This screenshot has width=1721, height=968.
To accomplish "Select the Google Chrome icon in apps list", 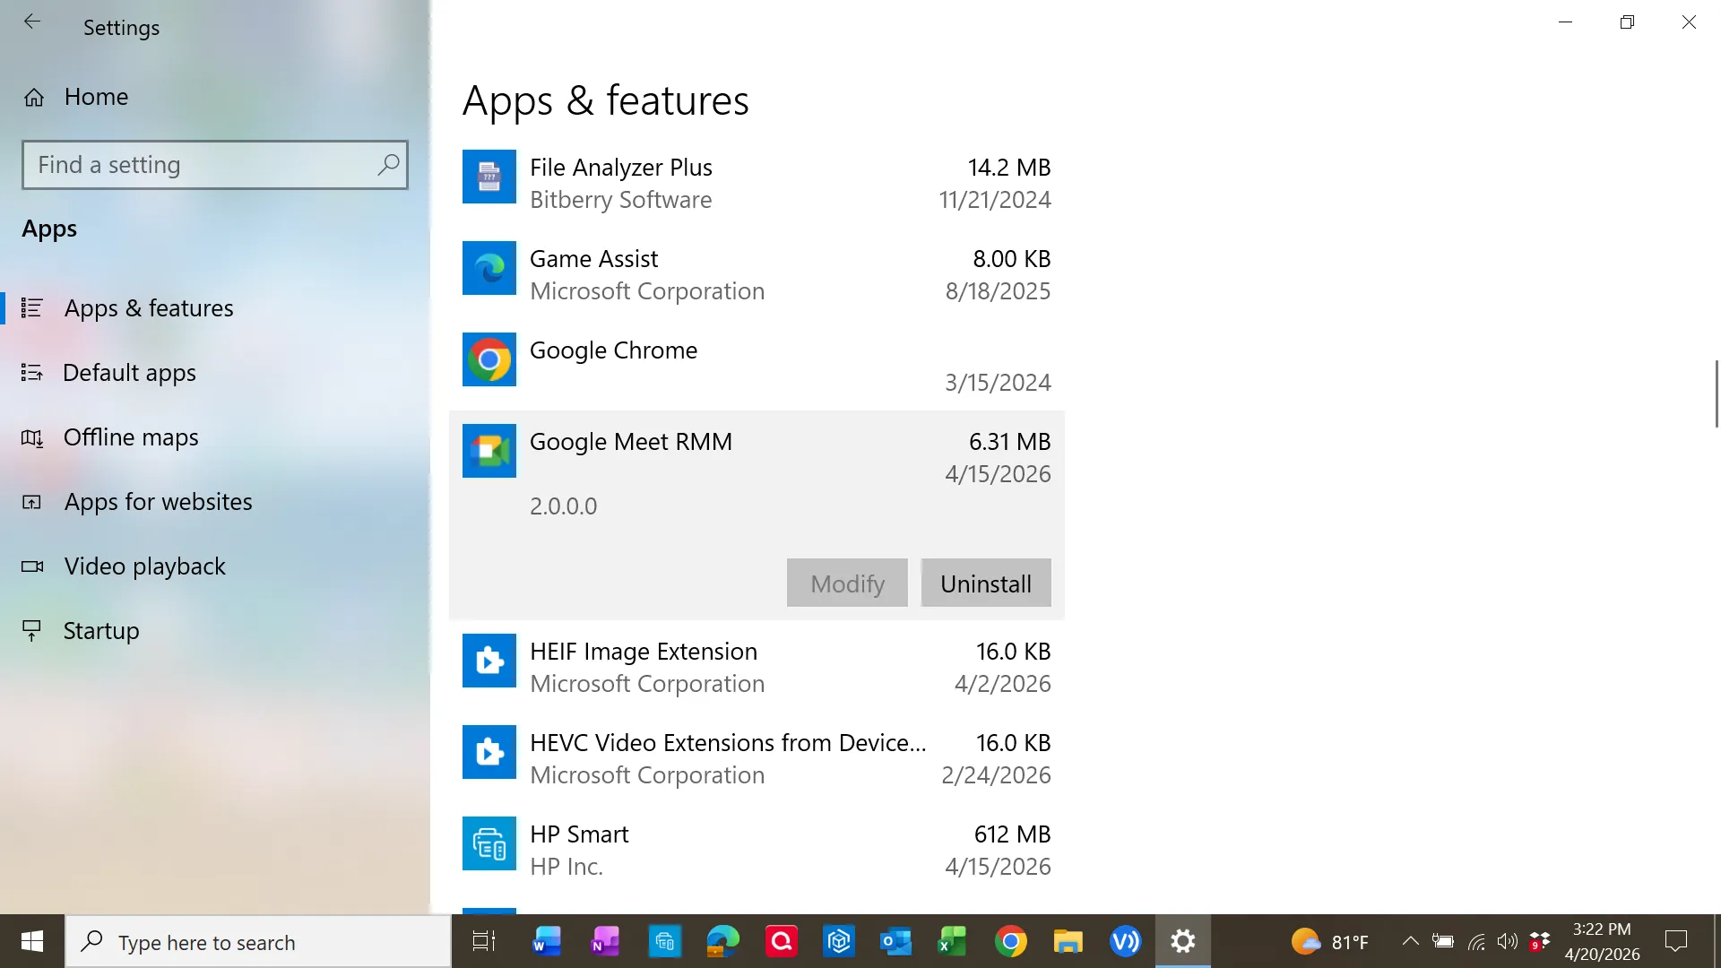I will tap(489, 359).
